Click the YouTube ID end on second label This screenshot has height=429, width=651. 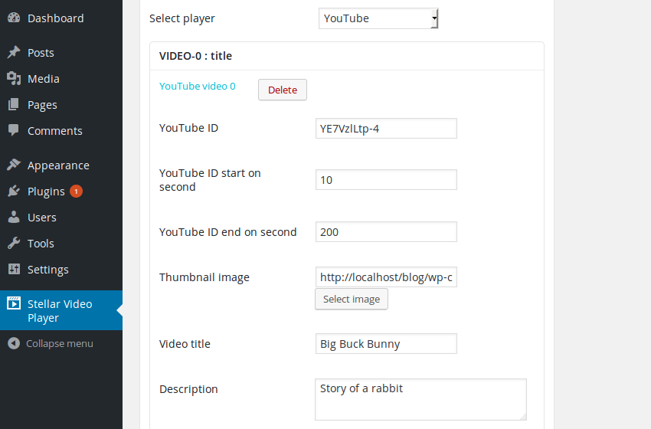pyautogui.click(x=228, y=231)
